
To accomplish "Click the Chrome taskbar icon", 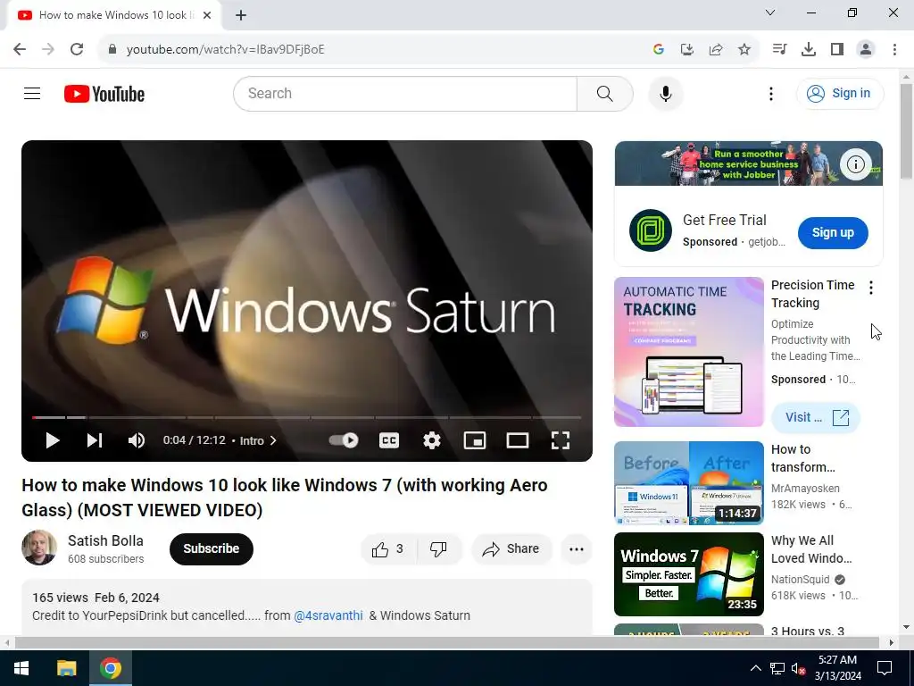I will 110,668.
